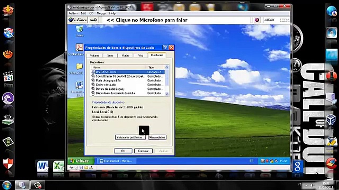Click the device list scroll-up arrow
The width and height of the screenshot is (339, 190).
(x=167, y=67)
